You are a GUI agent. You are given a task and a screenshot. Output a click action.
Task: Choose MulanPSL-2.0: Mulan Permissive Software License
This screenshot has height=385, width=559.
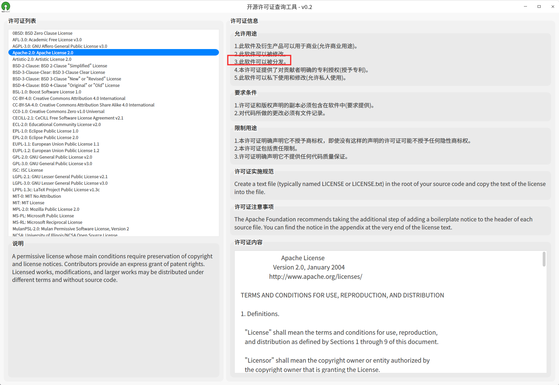pos(114,229)
